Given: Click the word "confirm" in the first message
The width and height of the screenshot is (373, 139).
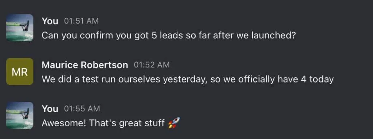Looking at the screenshot, I should point(97,35).
